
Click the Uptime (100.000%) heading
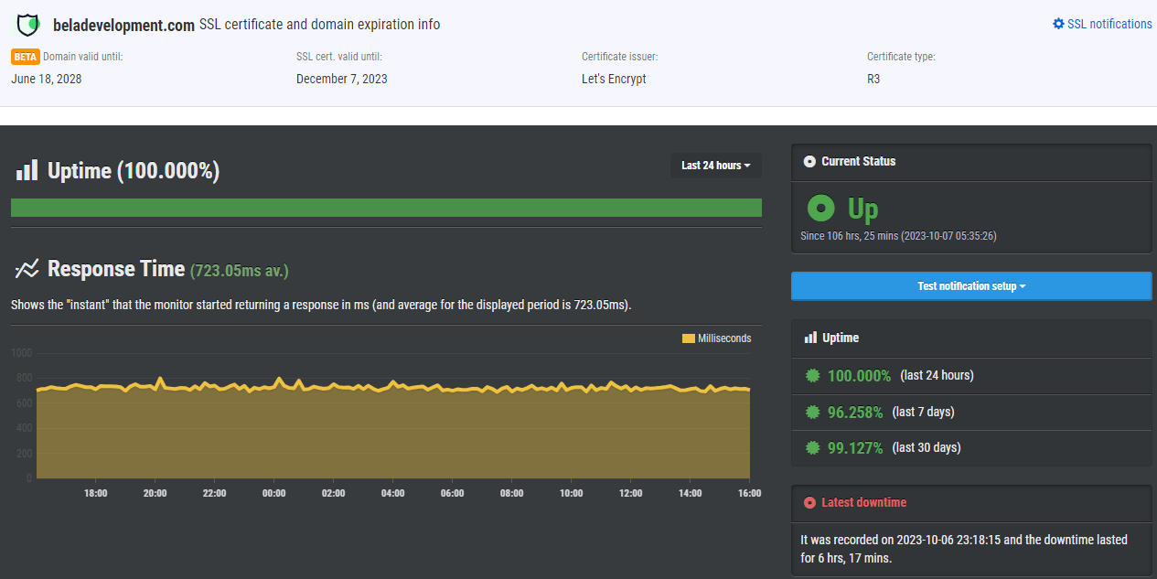point(134,171)
